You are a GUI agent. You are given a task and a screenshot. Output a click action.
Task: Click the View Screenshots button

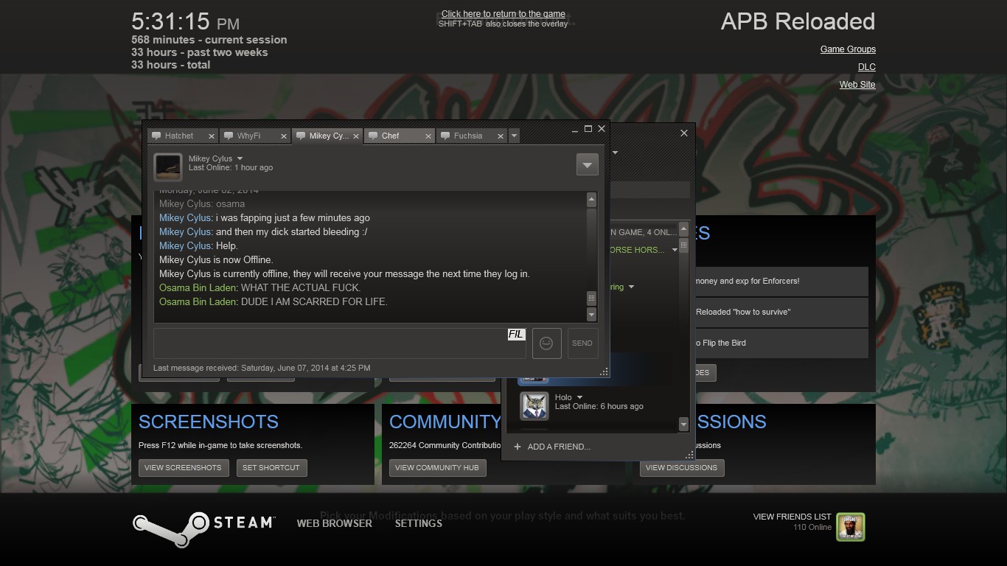184,468
